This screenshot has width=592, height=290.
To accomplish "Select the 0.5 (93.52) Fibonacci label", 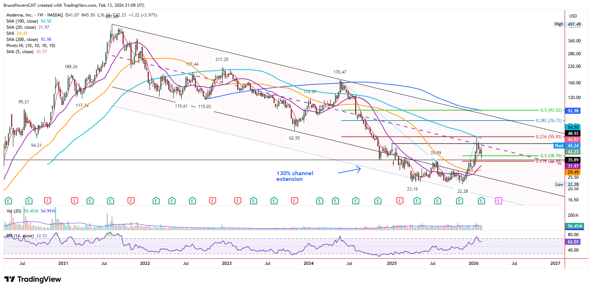I will pyautogui.click(x=551, y=111).
